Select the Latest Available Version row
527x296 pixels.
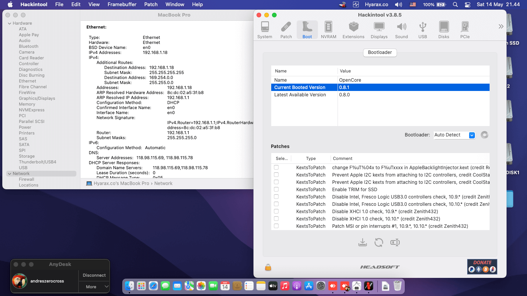point(380,95)
